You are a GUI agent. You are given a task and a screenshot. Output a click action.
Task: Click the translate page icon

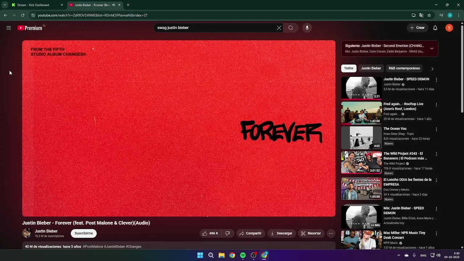coord(421,15)
